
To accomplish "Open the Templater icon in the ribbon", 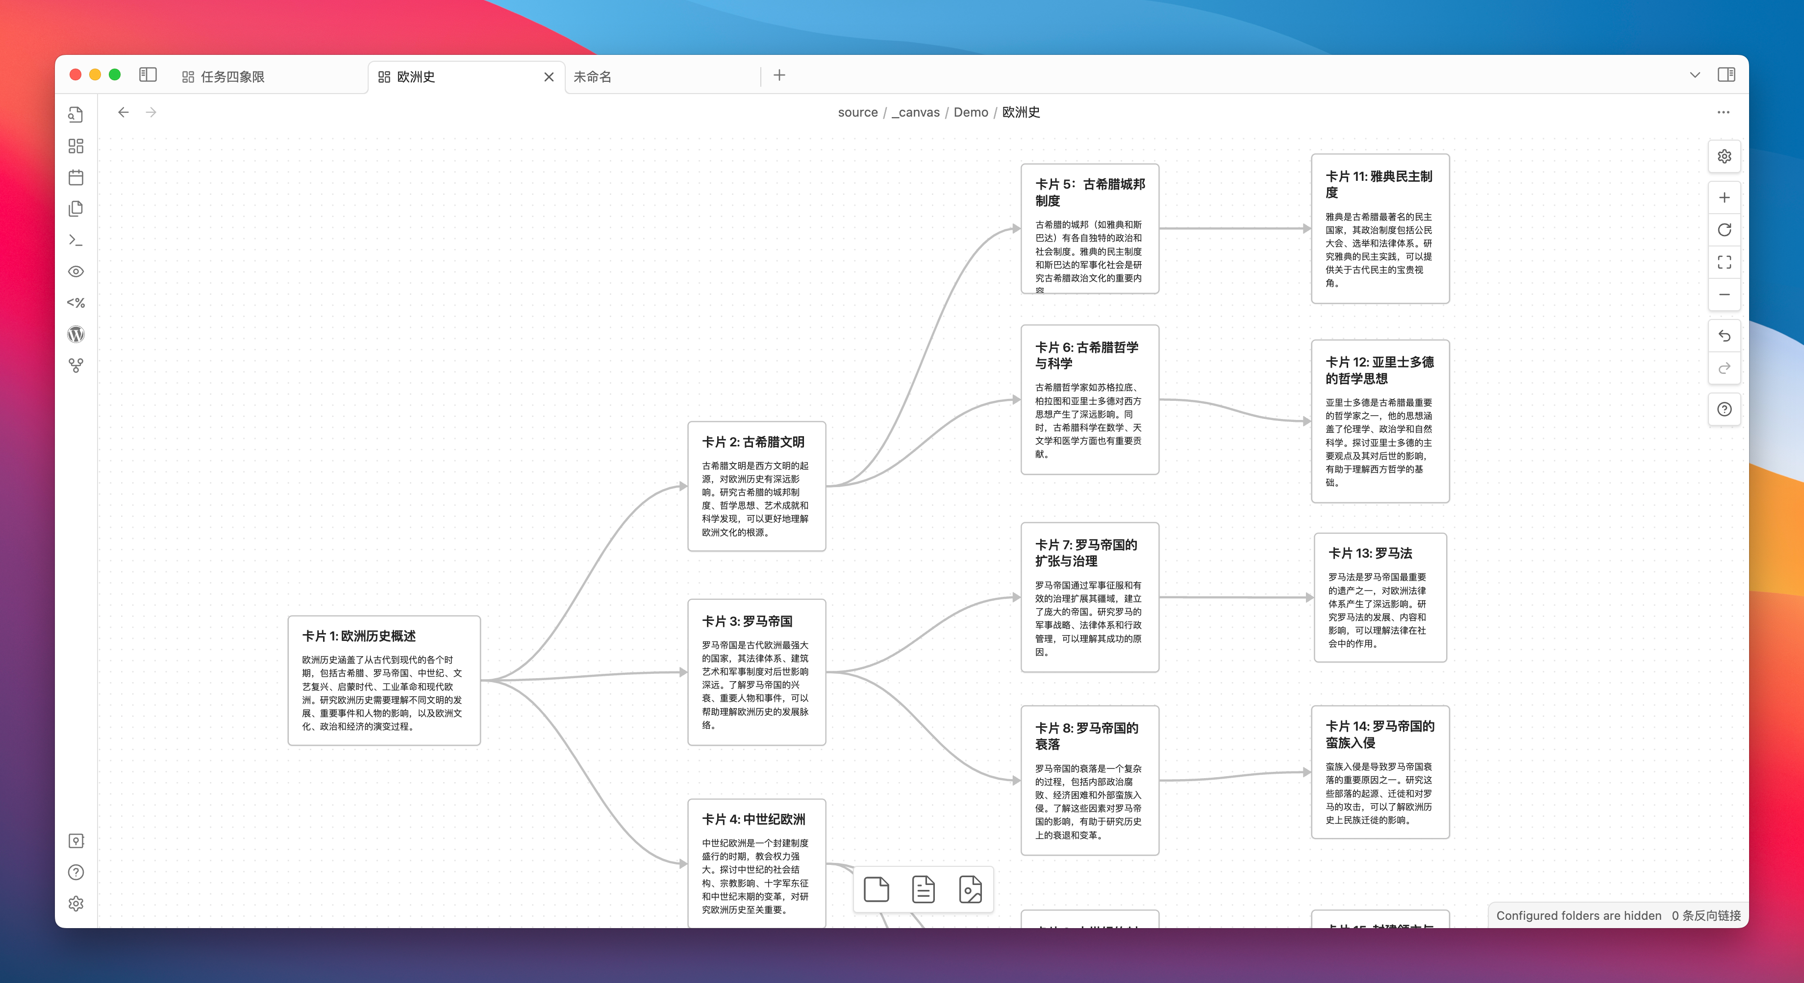I will coord(75,302).
